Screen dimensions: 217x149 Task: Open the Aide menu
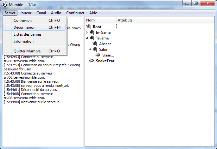pyautogui.click(x=93, y=13)
